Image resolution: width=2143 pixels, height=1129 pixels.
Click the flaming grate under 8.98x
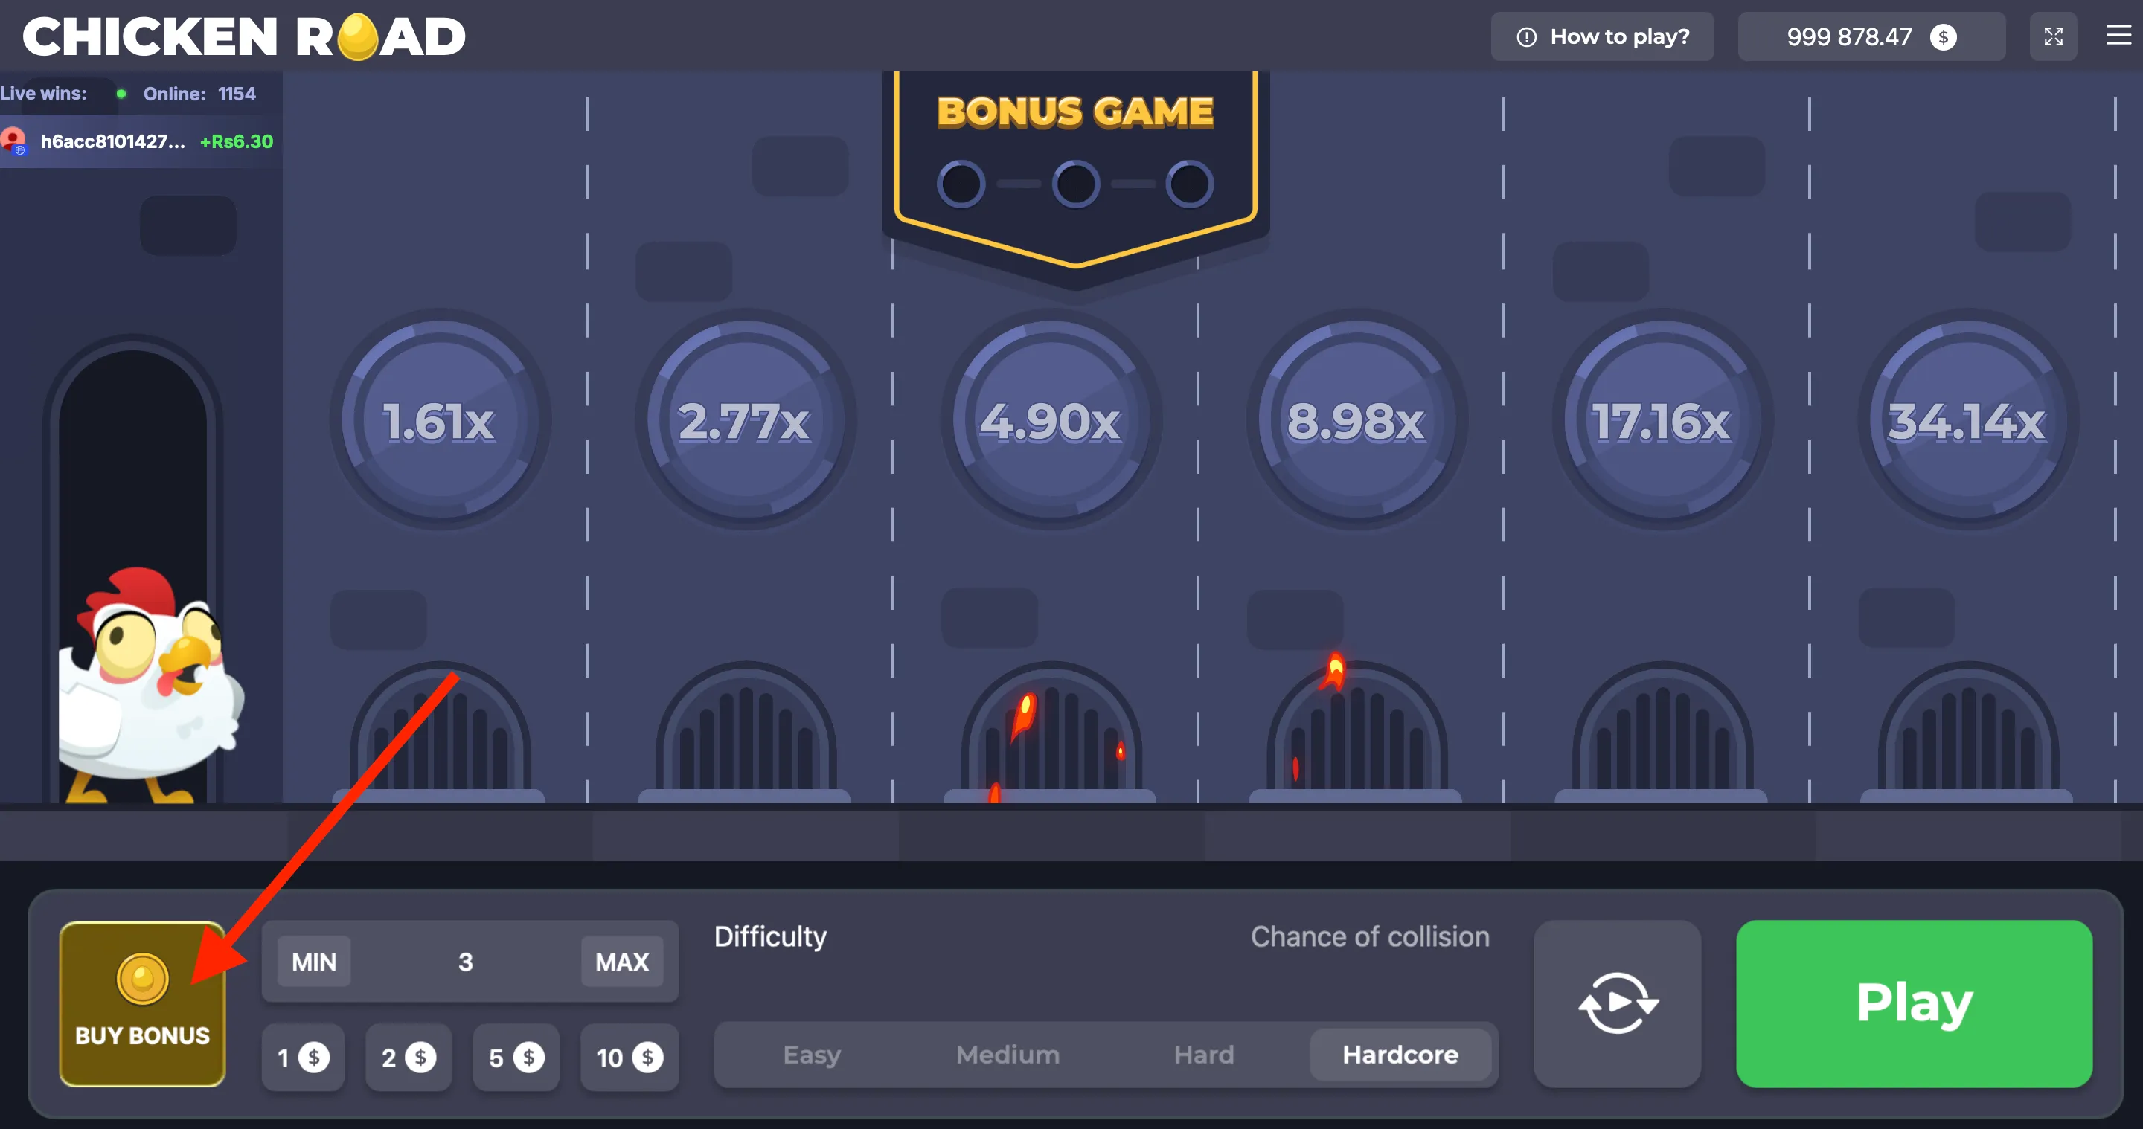point(1356,732)
